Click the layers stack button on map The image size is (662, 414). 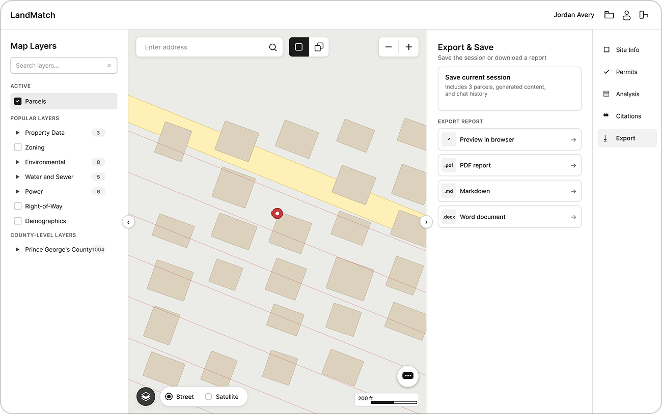(x=146, y=396)
